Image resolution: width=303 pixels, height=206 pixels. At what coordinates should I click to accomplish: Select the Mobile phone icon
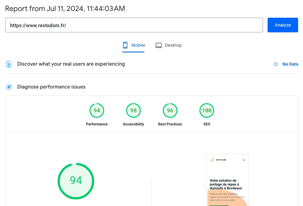(x=125, y=45)
